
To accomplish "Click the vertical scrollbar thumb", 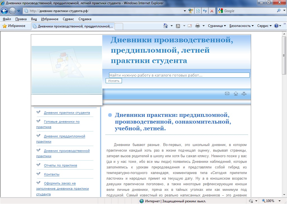I will [284, 55].
